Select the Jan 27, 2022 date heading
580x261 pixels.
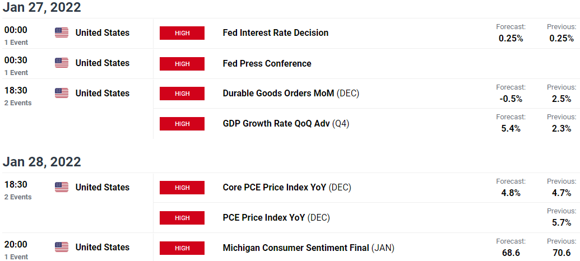(42, 7)
